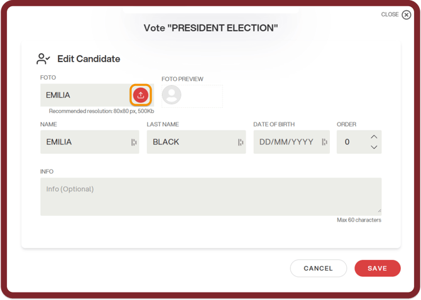Click the Vote "PRESIDENT ELECTION" title
The height and width of the screenshot is (300, 421).
tap(210, 28)
